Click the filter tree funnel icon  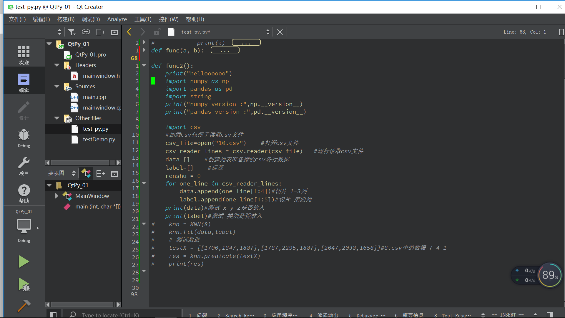(72, 32)
